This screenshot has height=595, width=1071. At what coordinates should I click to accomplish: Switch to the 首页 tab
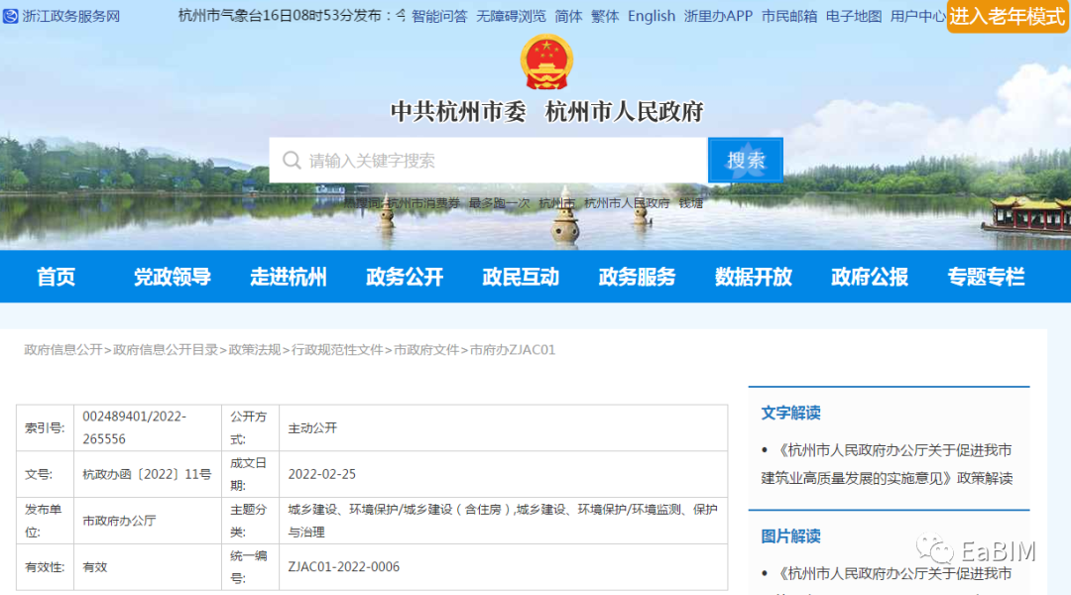(55, 278)
